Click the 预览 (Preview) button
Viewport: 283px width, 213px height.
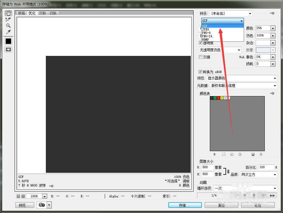24,205
